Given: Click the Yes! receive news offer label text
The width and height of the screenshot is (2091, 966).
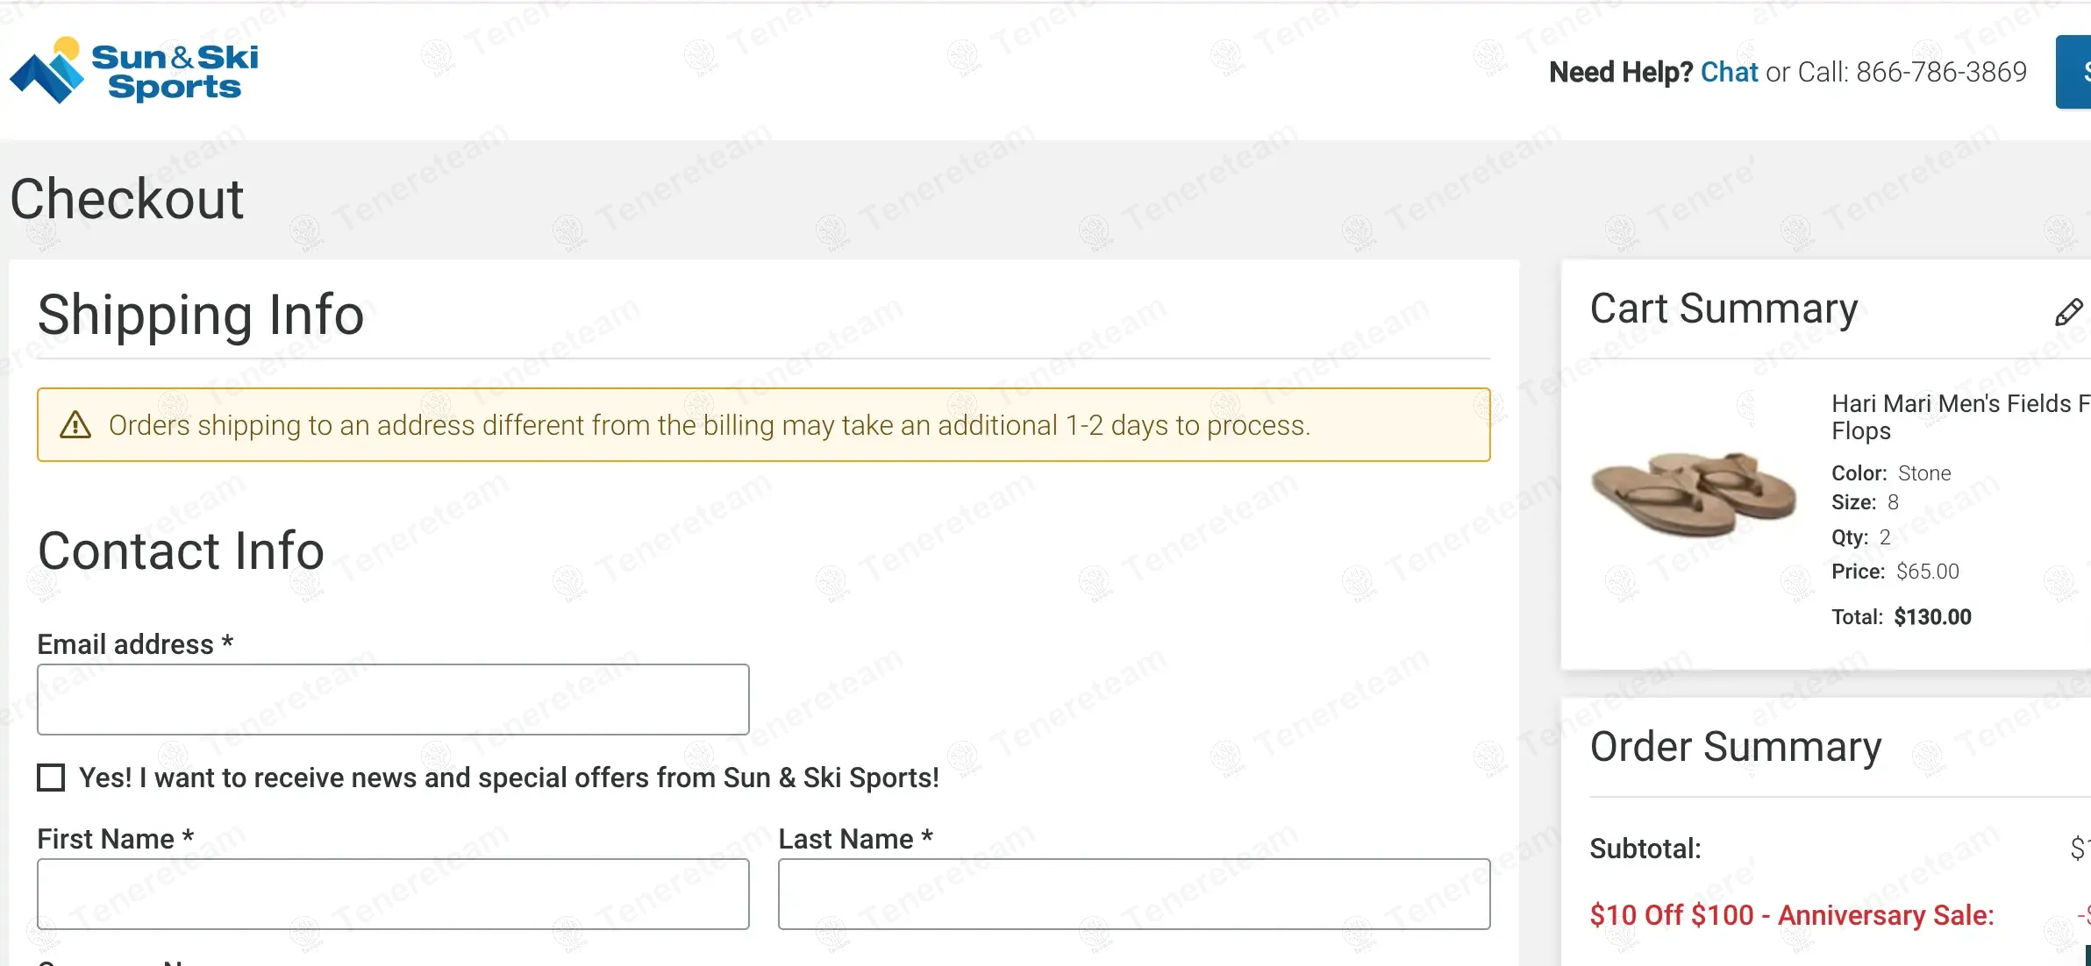Looking at the screenshot, I should click(509, 778).
